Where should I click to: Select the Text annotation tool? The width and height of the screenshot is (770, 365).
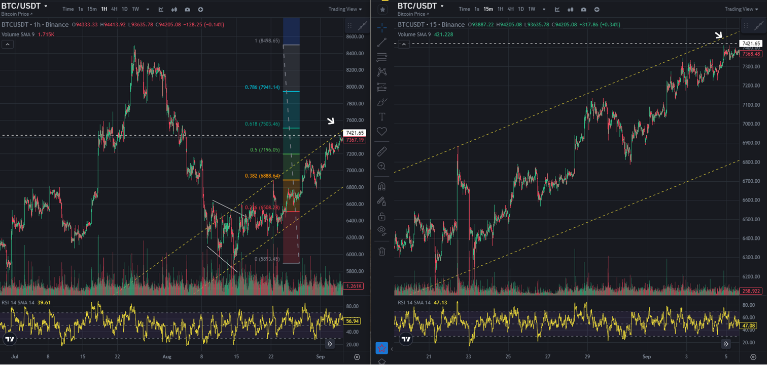pos(382,116)
